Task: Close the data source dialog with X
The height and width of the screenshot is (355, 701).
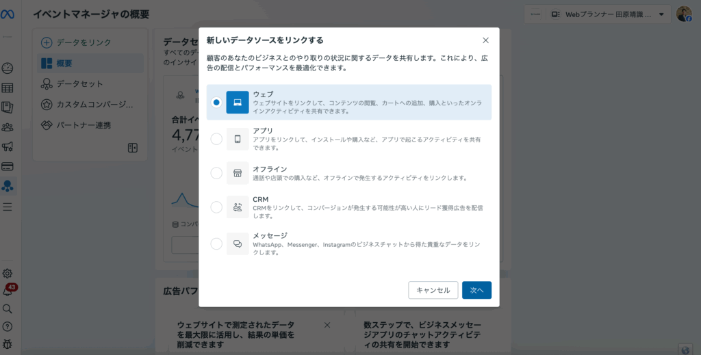Action: pyautogui.click(x=485, y=40)
